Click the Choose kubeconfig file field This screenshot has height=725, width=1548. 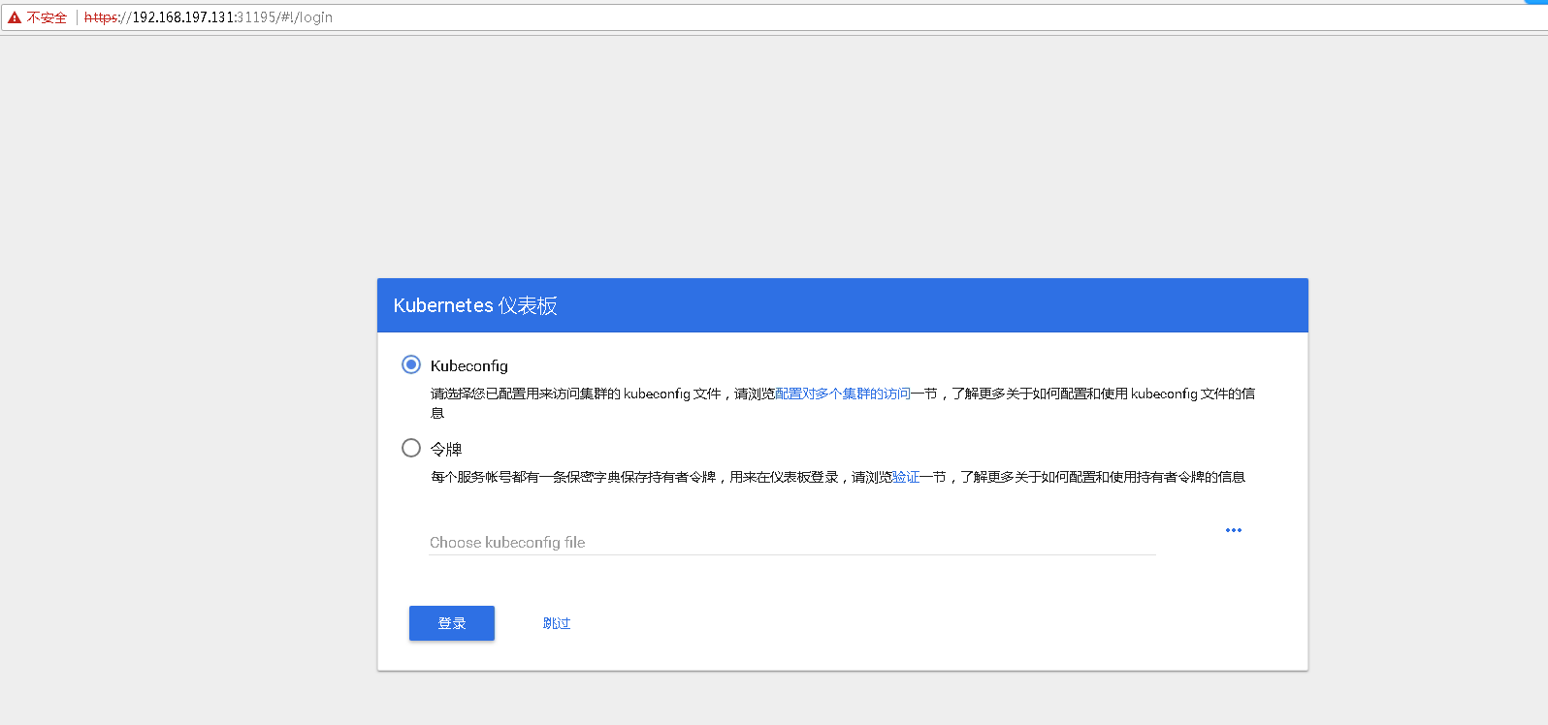tap(792, 542)
